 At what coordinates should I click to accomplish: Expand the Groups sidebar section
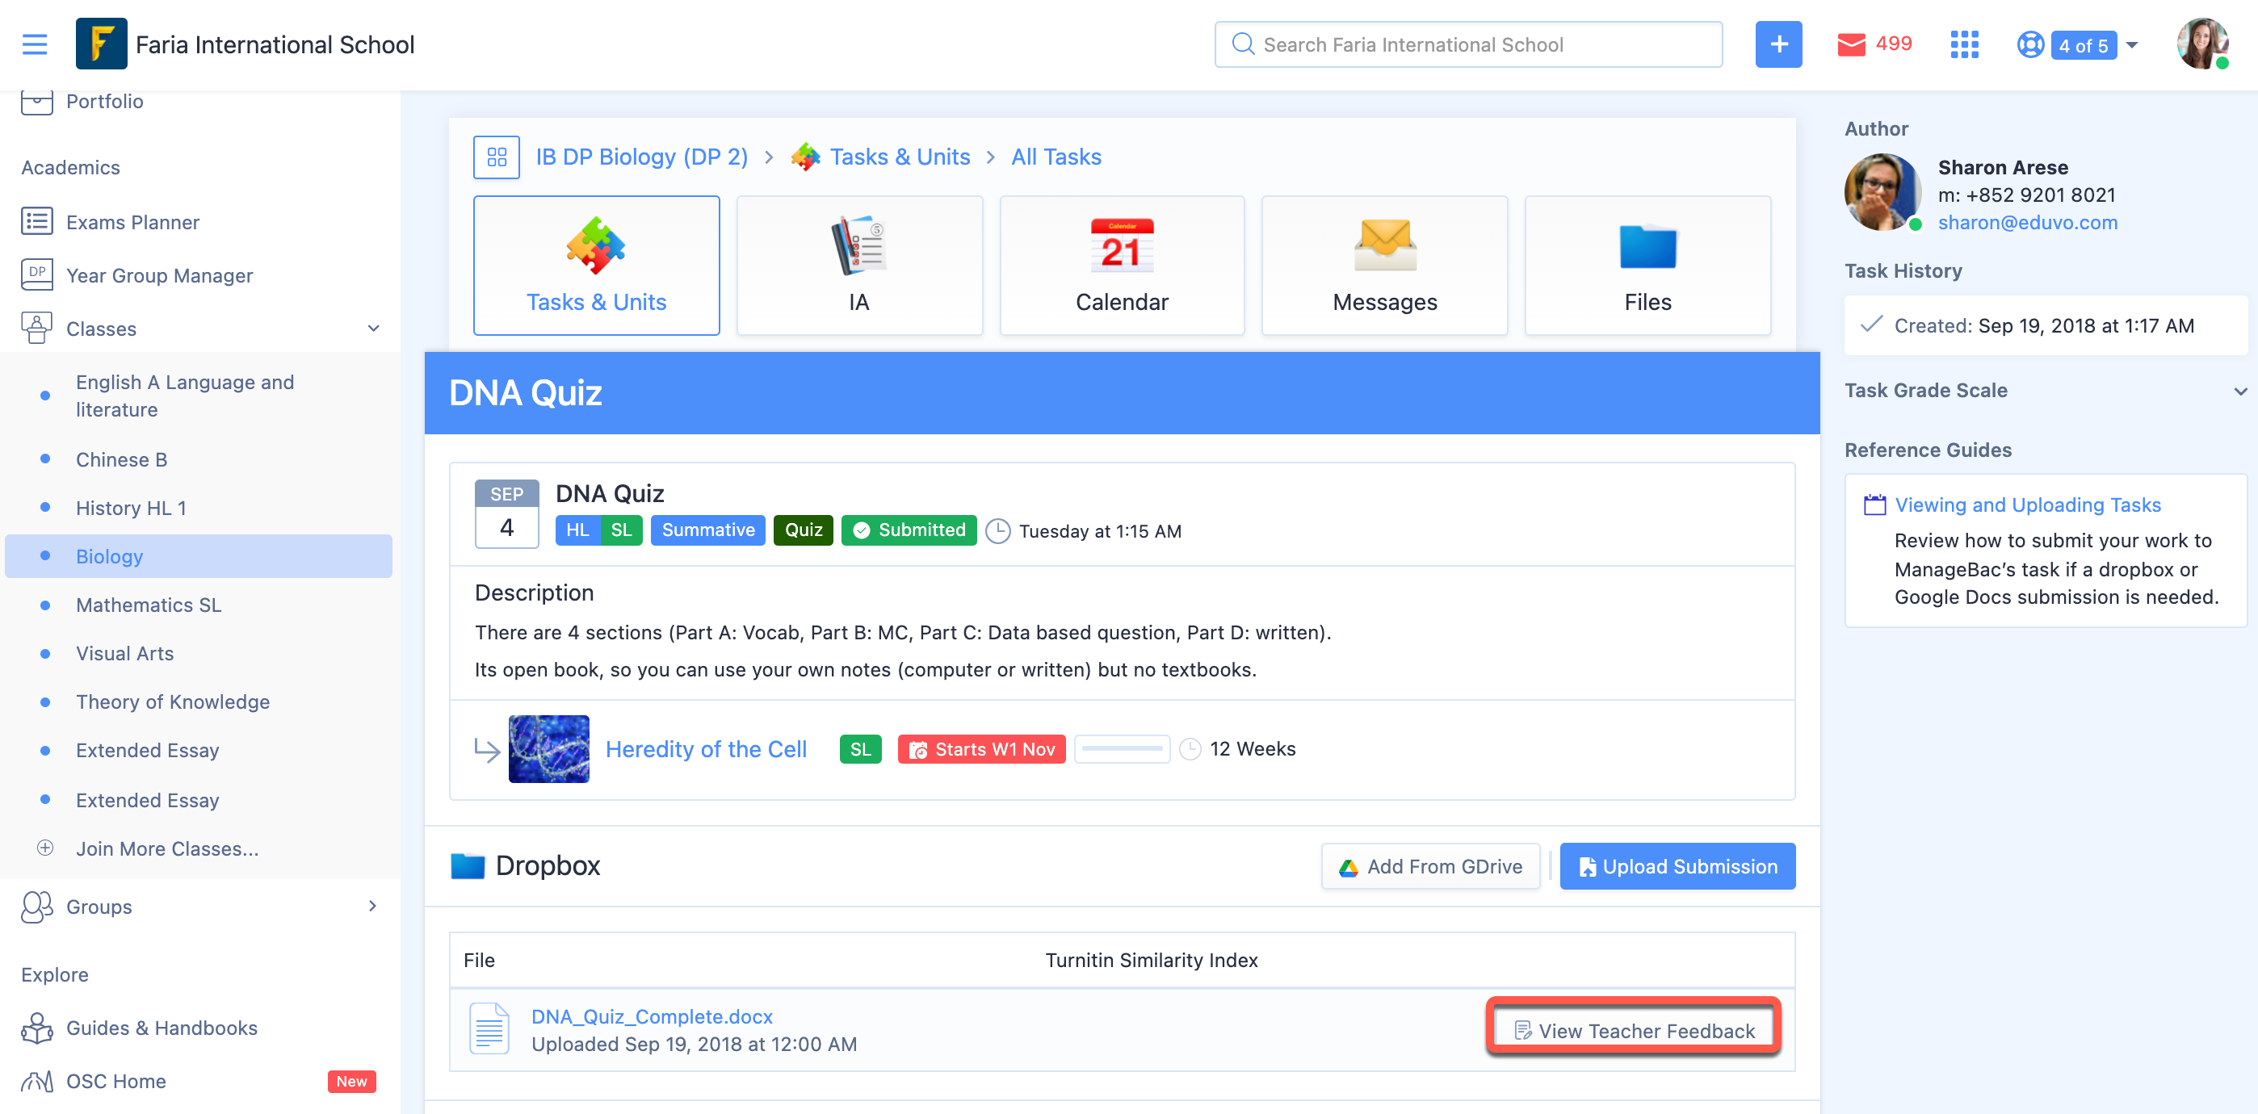(x=373, y=907)
